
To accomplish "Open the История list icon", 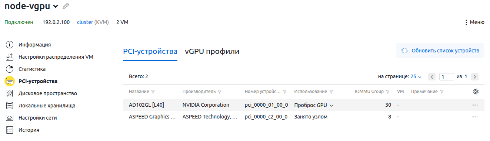I will point(10,130).
